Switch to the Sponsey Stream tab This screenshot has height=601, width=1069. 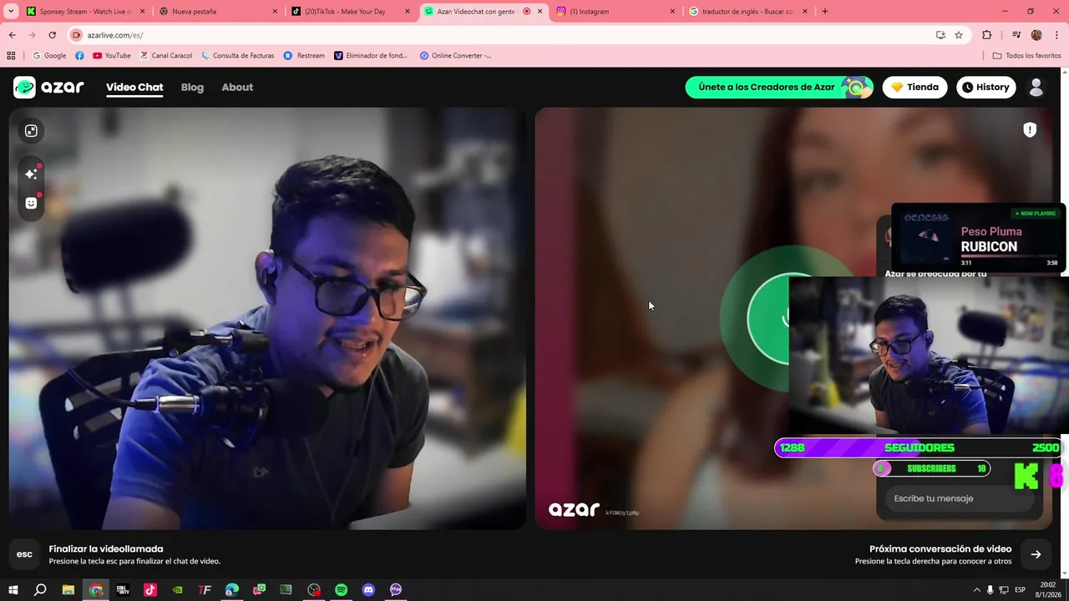tap(84, 12)
